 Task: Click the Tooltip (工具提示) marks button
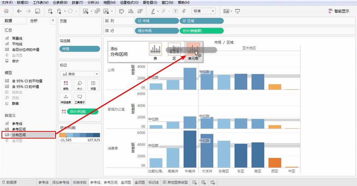pyautogui.click(x=79, y=98)
